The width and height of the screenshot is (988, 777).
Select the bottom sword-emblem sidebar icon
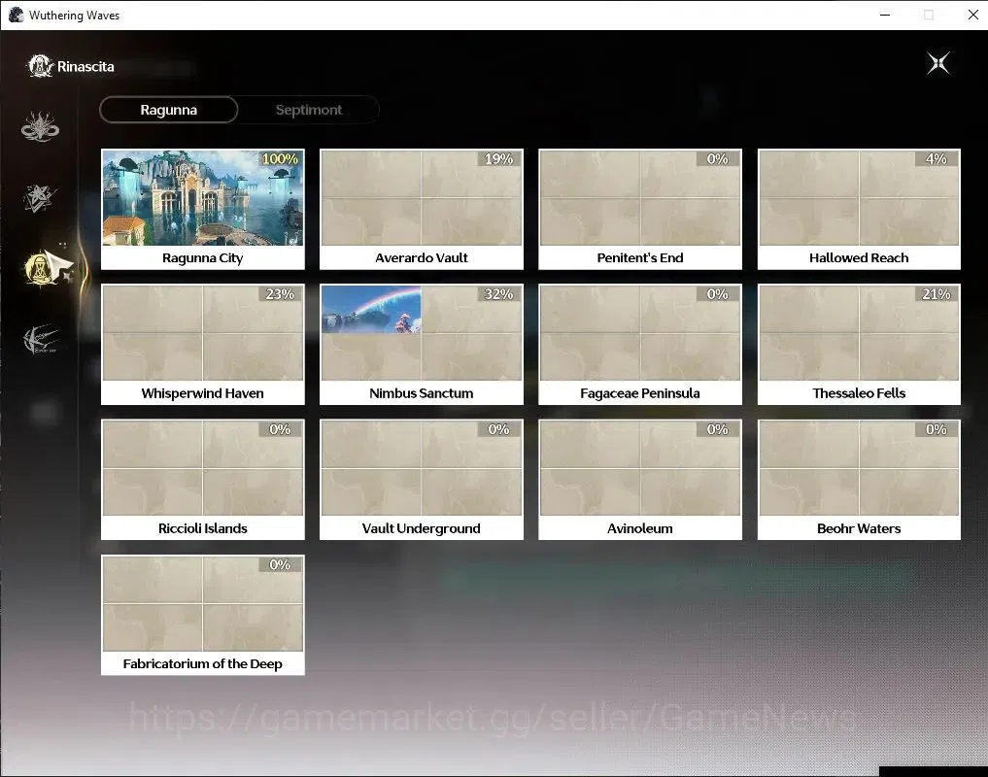tap(41, 340)
